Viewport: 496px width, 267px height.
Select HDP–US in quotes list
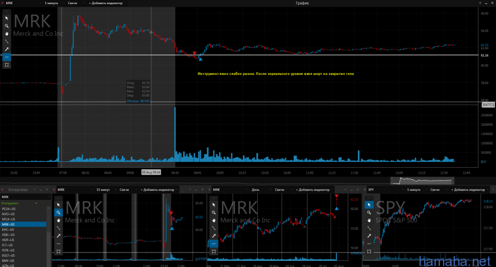[x=23, y=240]
